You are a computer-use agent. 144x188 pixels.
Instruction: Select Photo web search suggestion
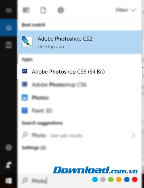[80, 135]
